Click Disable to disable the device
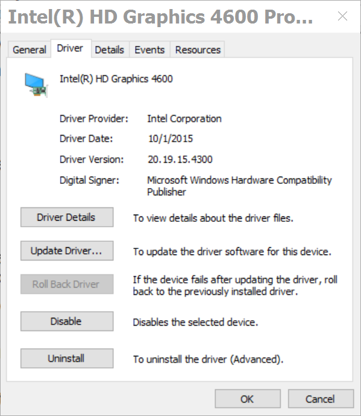The width and height of the screenshot is (361, 416). click(67, 321)
